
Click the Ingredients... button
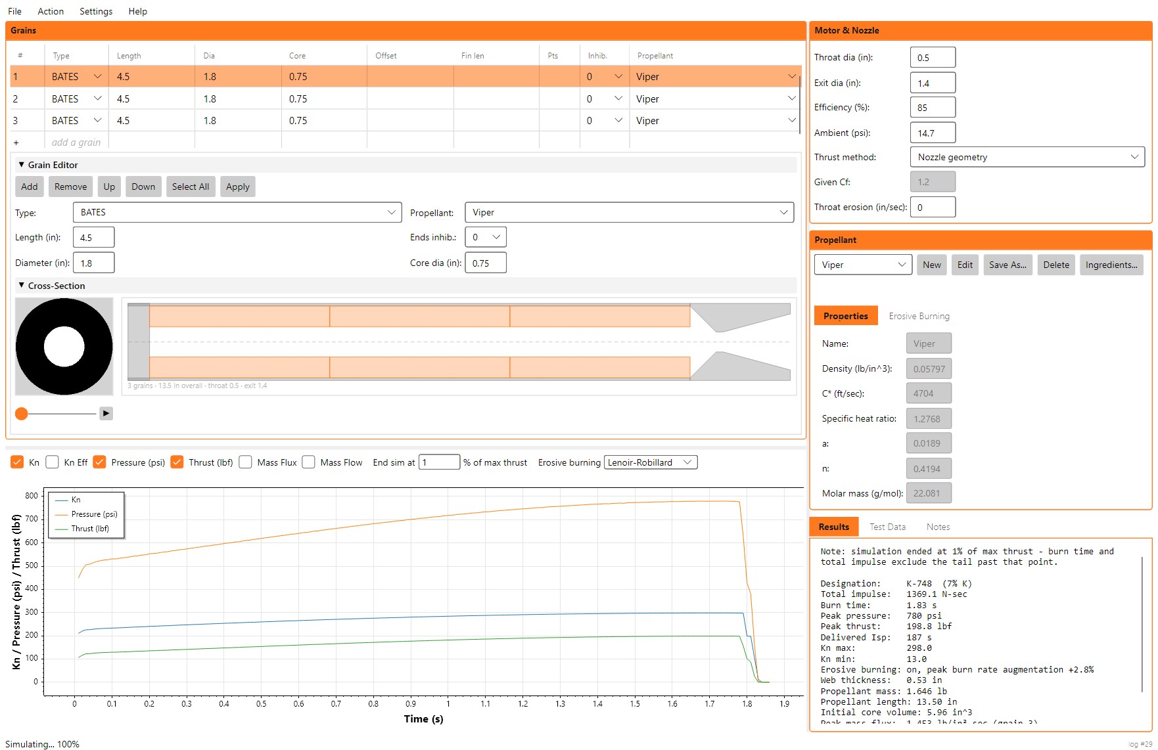point(1111,265)
